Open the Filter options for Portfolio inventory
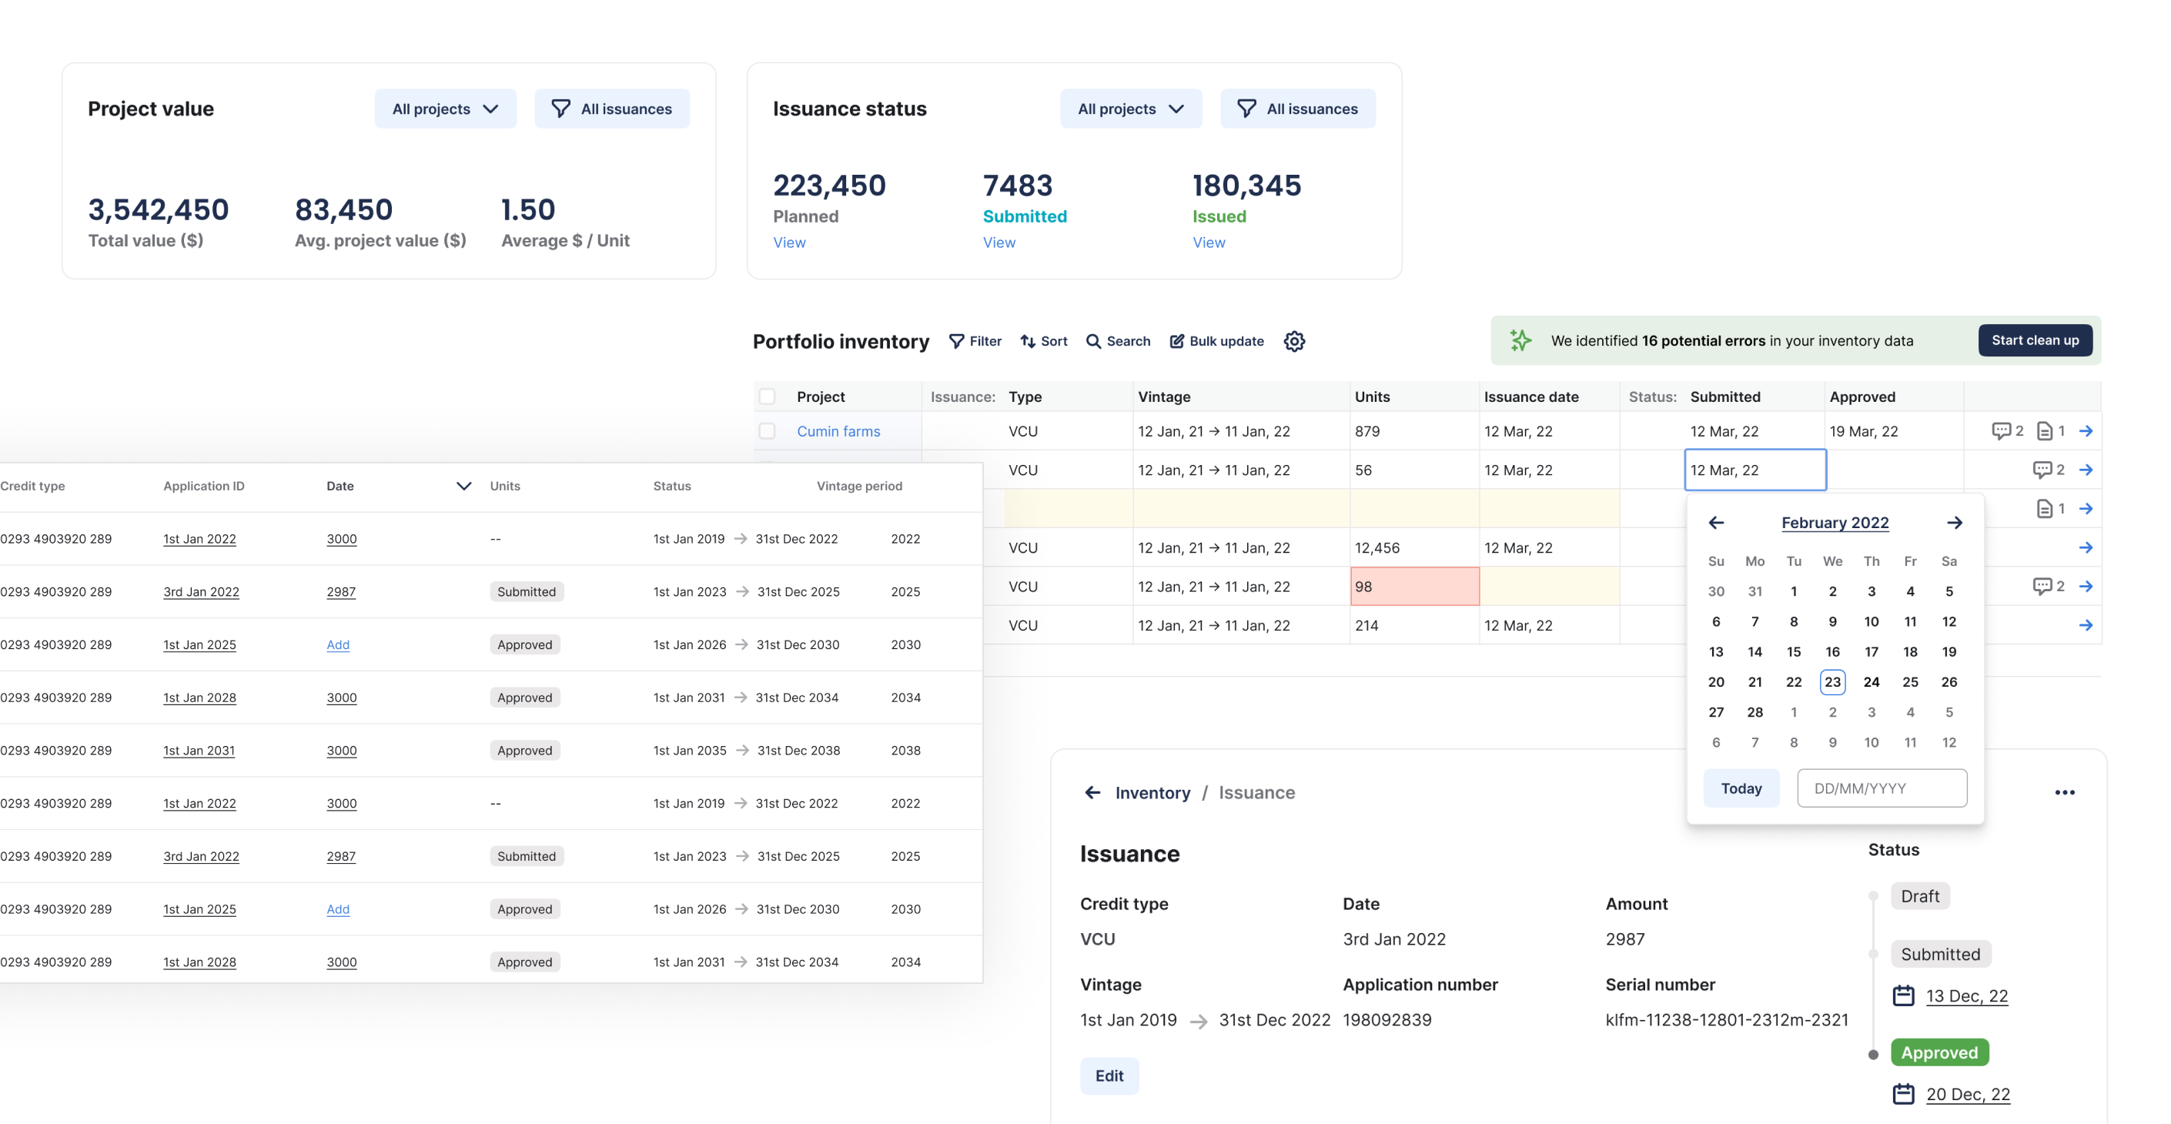 pyautogui.click(x=975, y=341)
